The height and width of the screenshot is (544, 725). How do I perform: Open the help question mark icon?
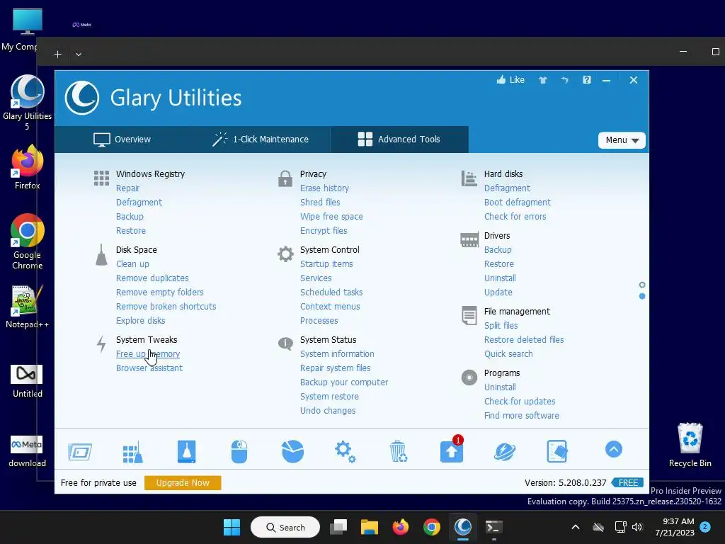587,80
